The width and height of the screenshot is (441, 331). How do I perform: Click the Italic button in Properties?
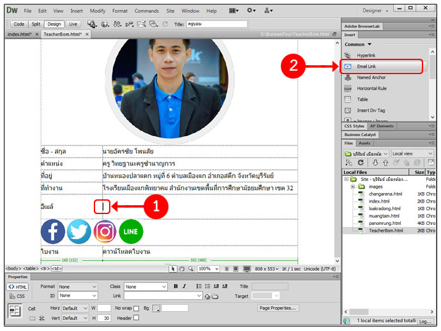(x=184, y=287)
